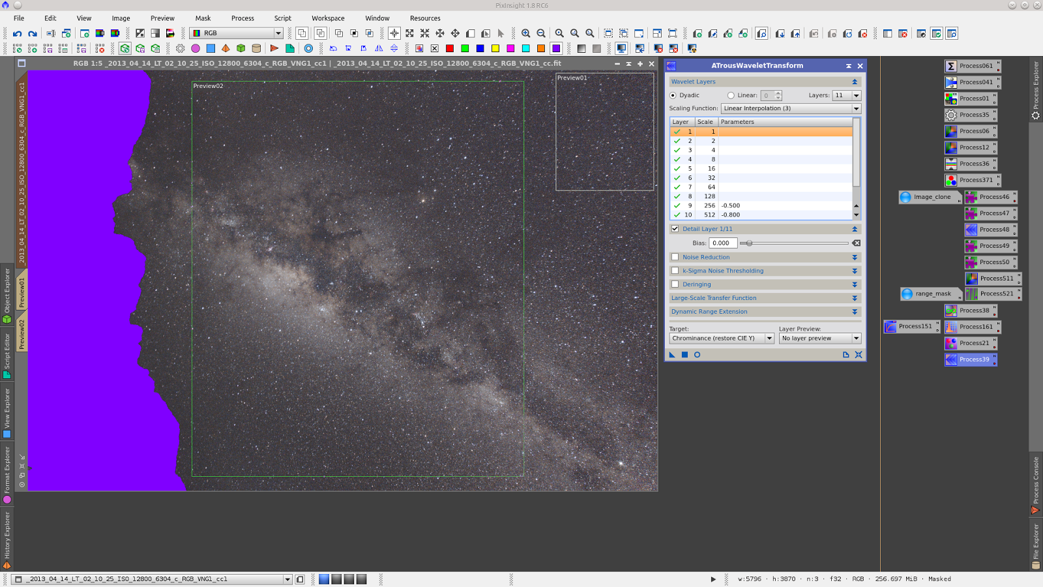This screenshot has height=587, width=1043.
Task: Open the Process Console side panel
Action: click(1036, 484)
